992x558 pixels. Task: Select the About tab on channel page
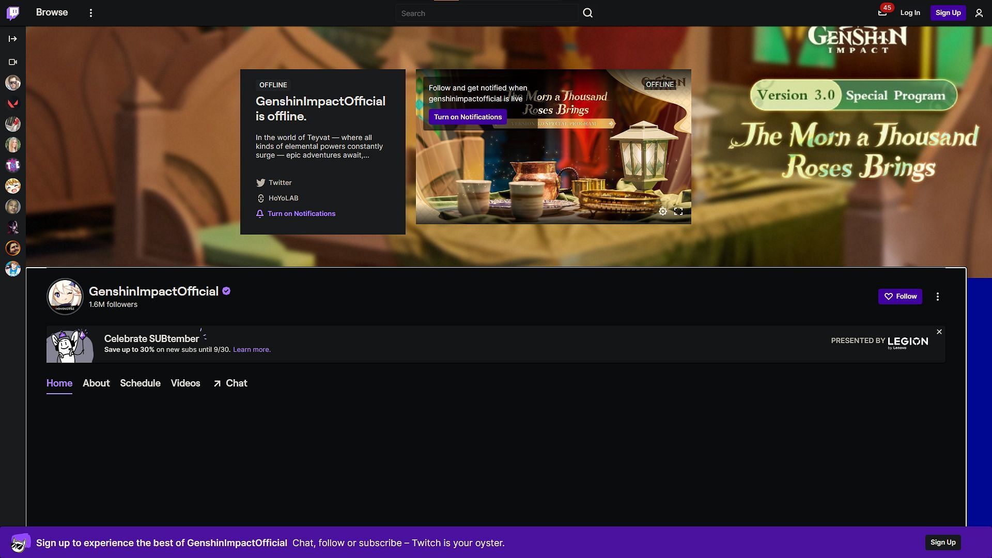(96, 382)
